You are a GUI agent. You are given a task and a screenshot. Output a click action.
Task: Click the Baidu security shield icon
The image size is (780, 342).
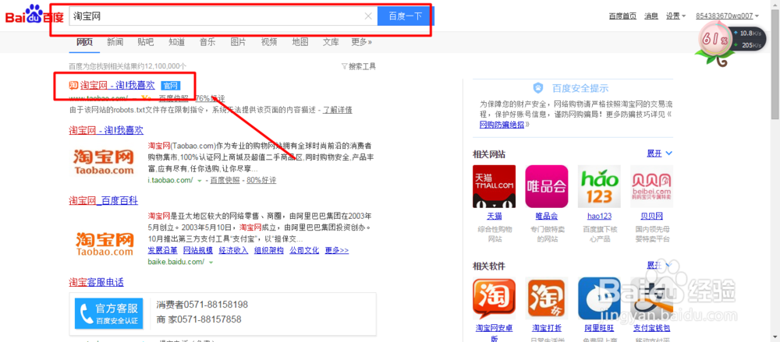click(537, 89)
